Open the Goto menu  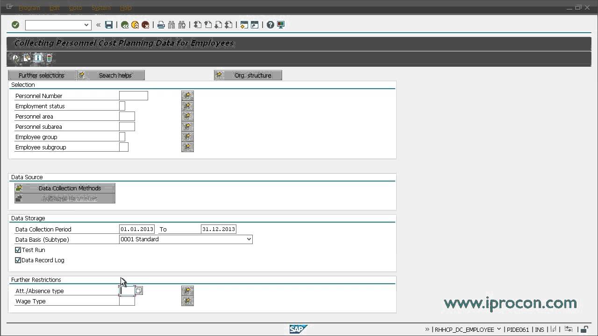(x=75, y=8)
